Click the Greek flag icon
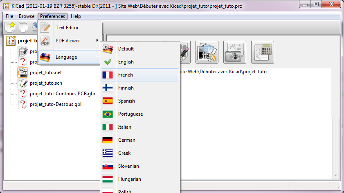 point(108,153)
